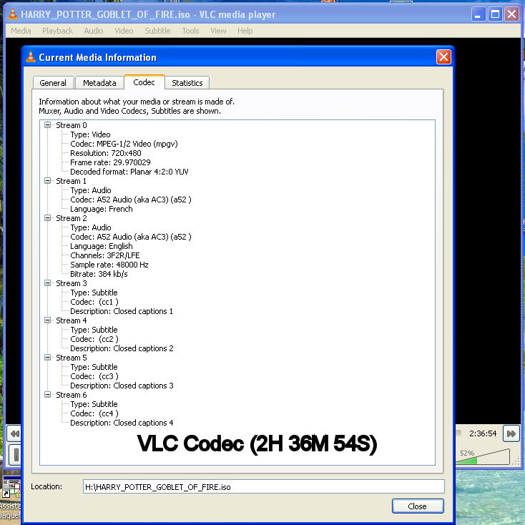The width and height of the screenshot is (525, 525).
Task: Select the Stream 1 tree item
Action: (x=71, y=181)
